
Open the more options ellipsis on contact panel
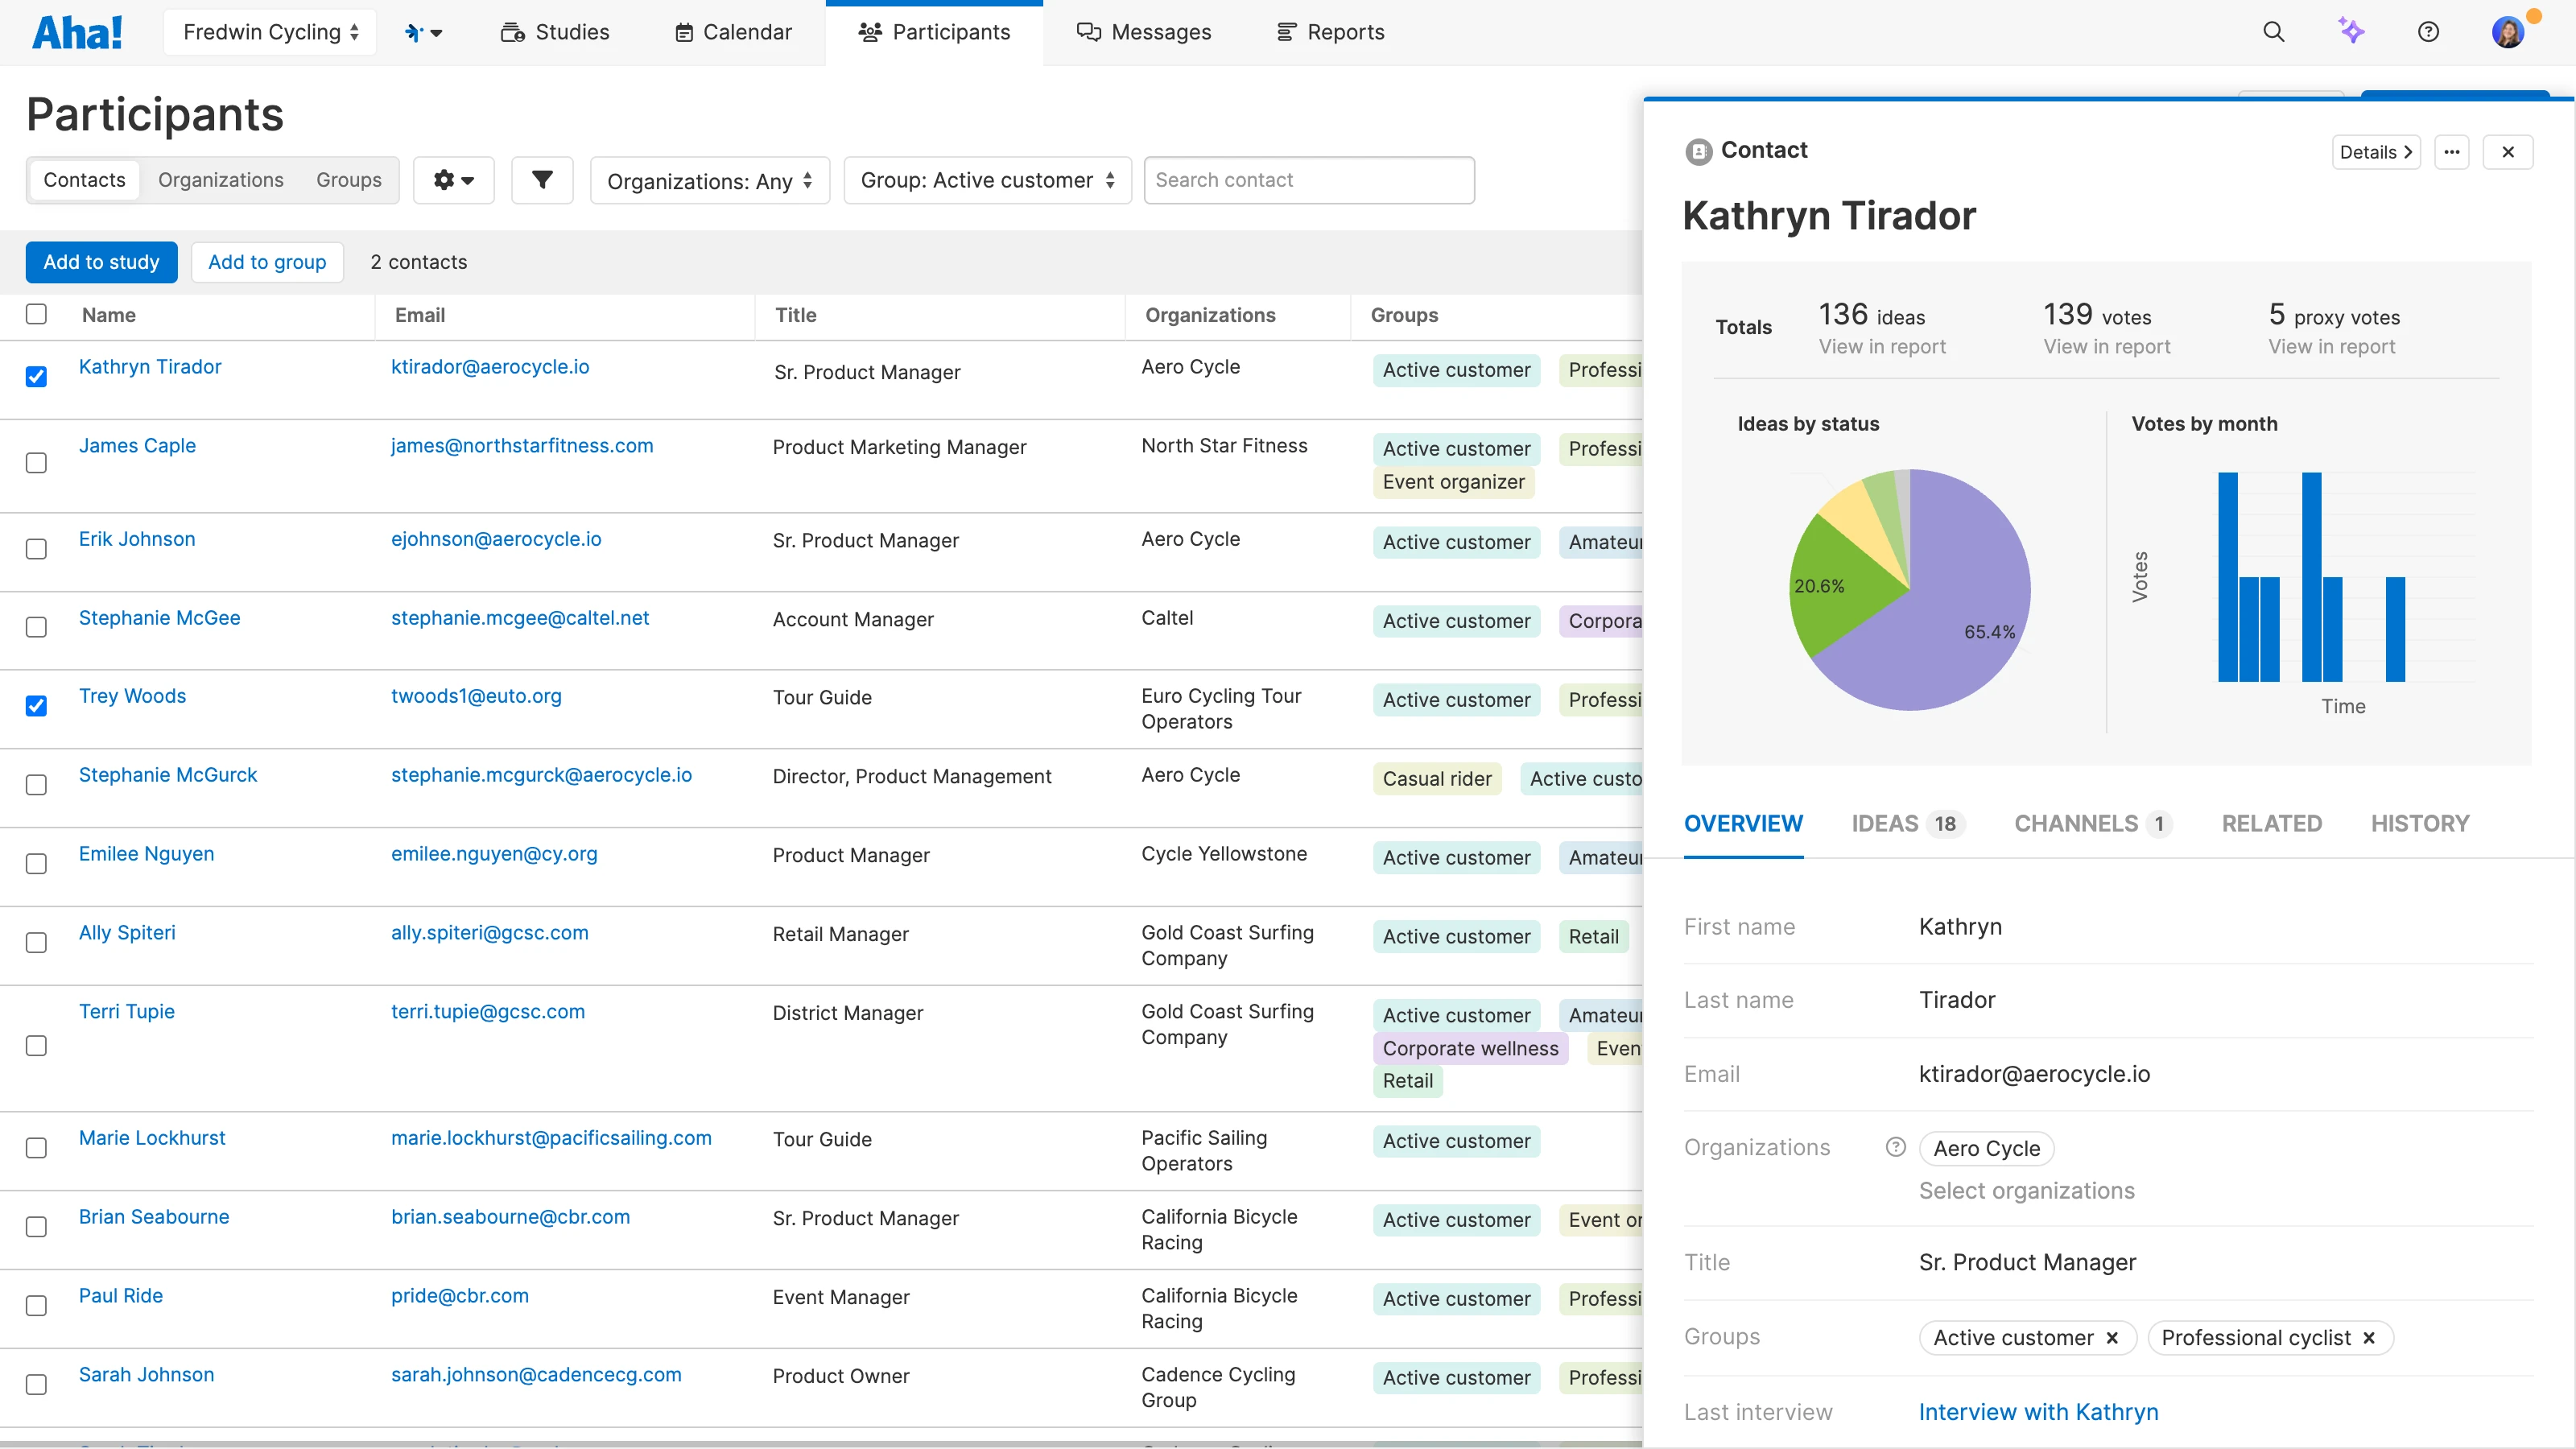(2452, 152)
